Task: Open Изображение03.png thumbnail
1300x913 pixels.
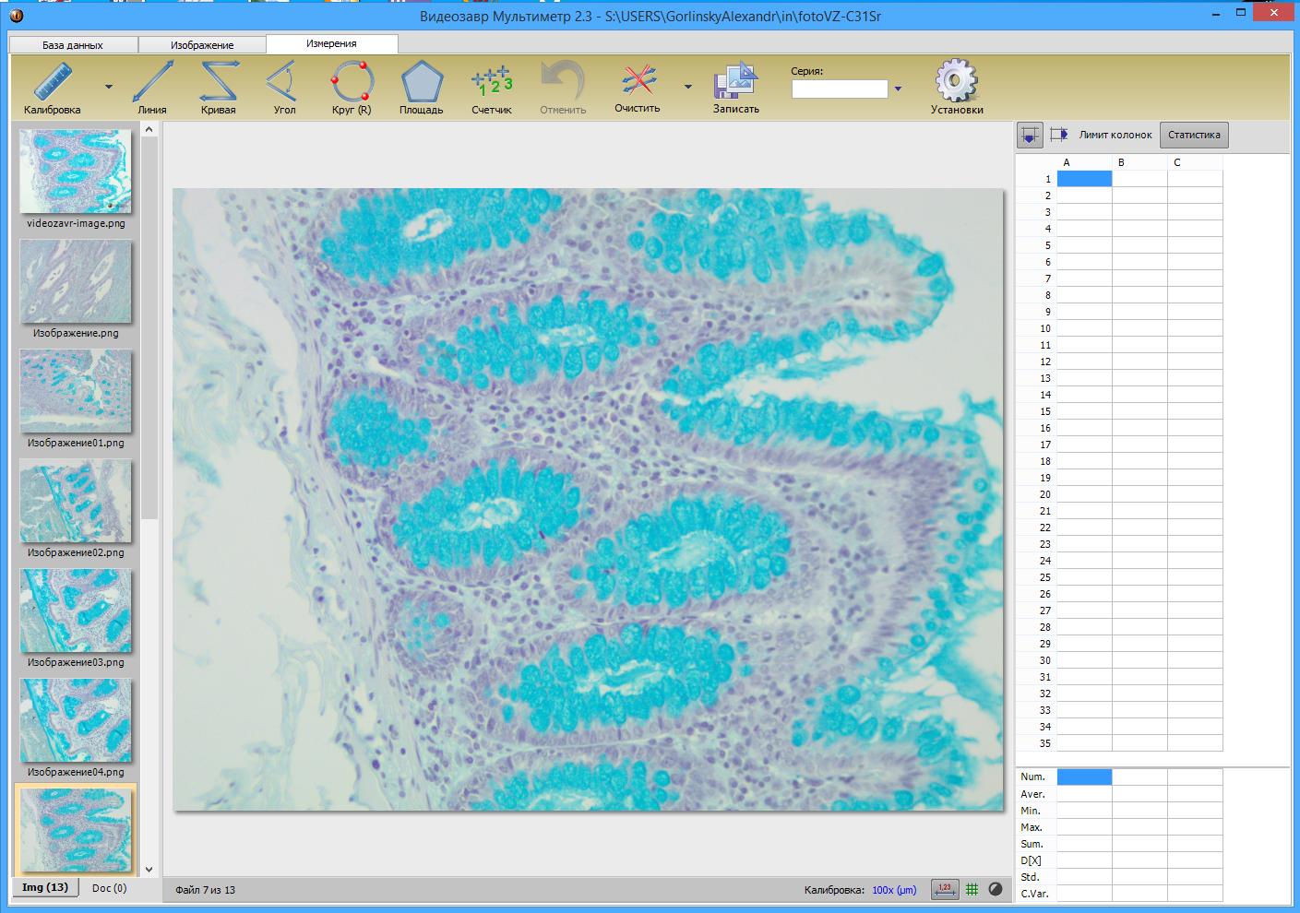Action: (76, 611)
